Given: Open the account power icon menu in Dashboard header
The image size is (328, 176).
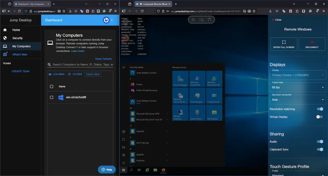Looking at the screenshot, I should (x=106, y=20).
